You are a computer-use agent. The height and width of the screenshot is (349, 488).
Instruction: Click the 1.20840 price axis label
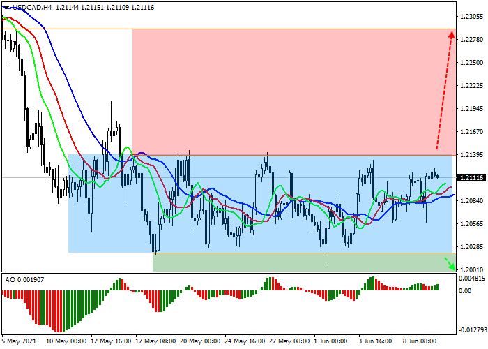coord(472,201)
